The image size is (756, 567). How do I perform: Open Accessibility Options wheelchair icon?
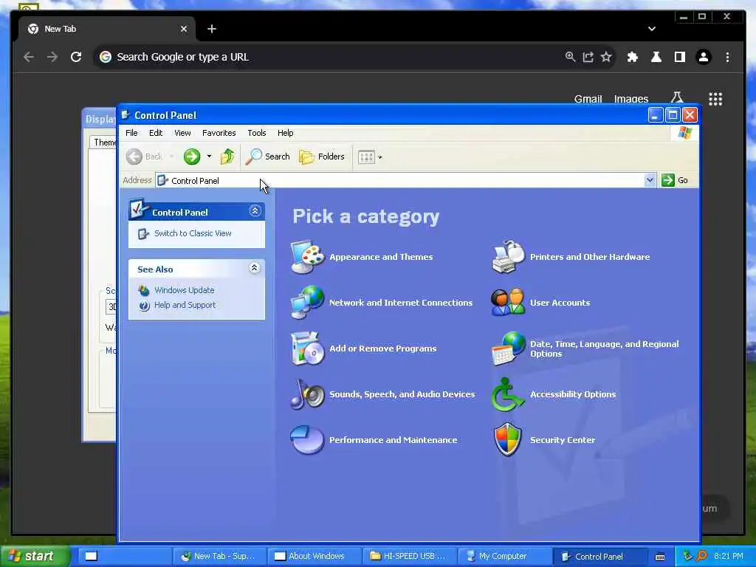[x=508, y=394]
